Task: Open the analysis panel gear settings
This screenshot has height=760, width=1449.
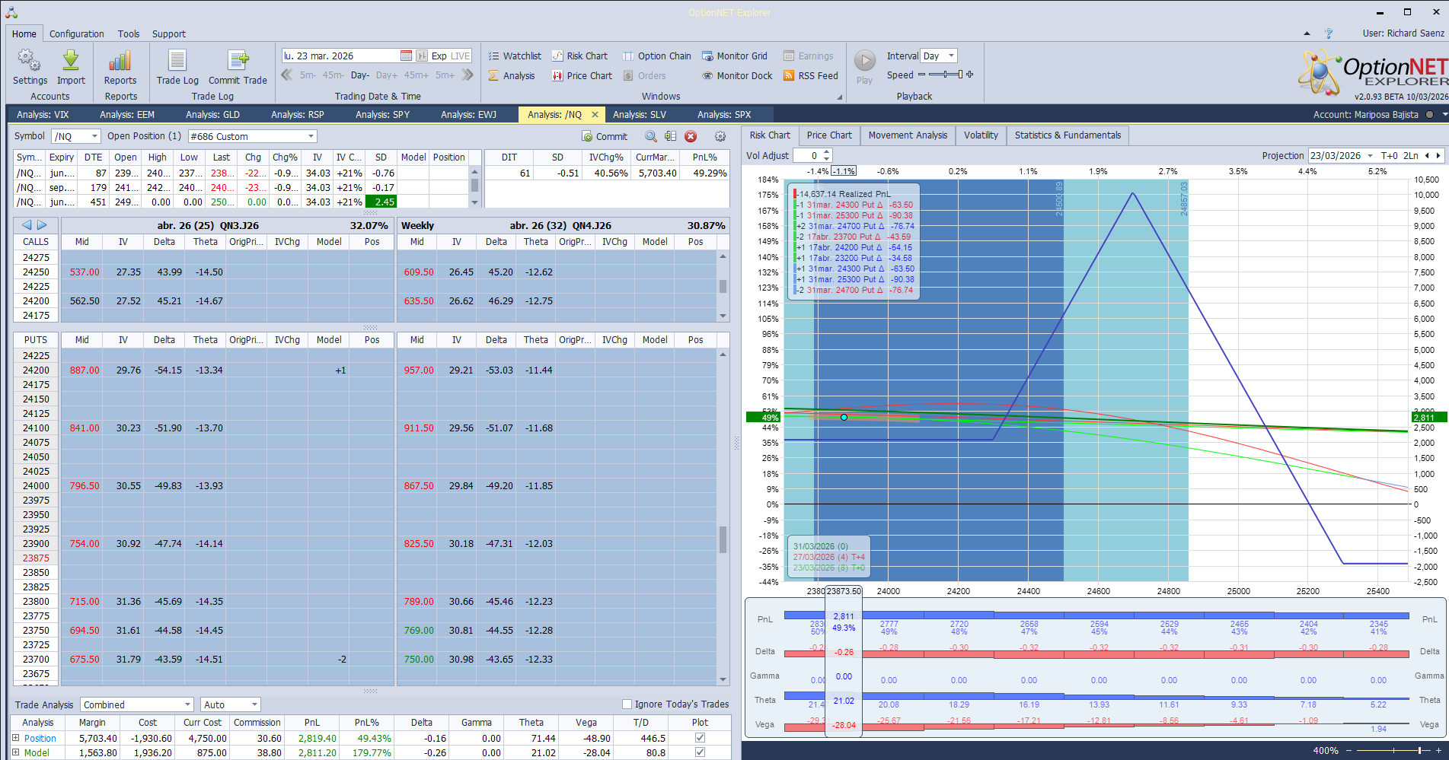Action: [x=720, y=136]
